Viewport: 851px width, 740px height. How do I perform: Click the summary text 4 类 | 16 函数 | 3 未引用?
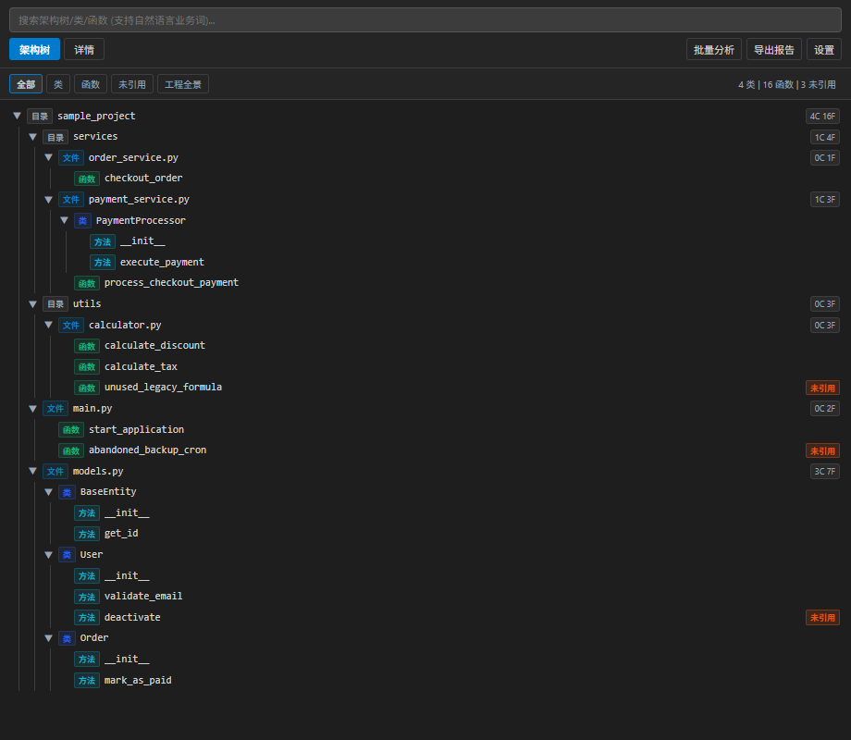(787, 85)
